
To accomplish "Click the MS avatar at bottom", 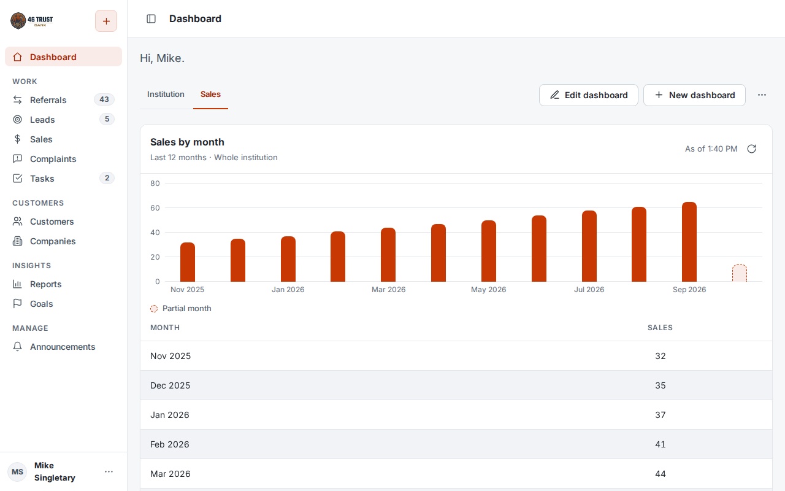I will pos(17,471).
